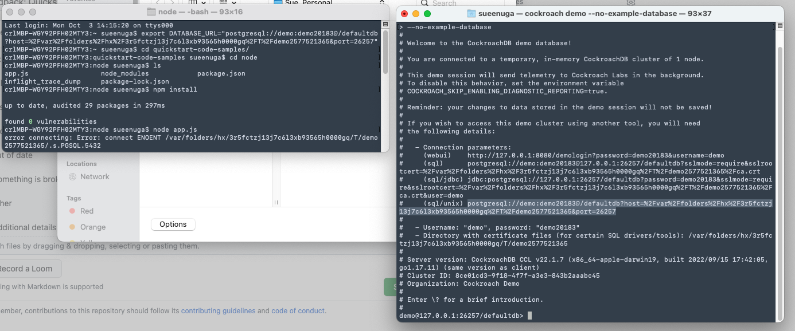Screen dimensions: 795x331
Task: Click the Orange tag label in the Finder sidebar
Action: (x=93, y=227)
